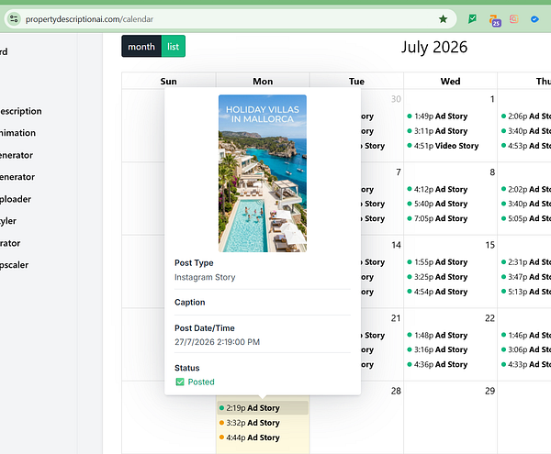Click the Posted status checkmark icon

(180, 382)
